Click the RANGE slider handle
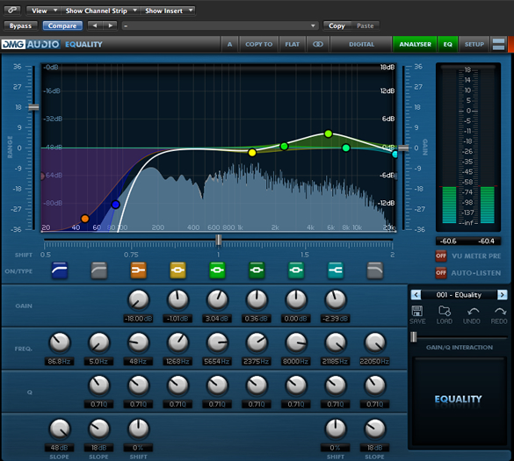This screenshot has width=514, height=461. coord(33,107)
